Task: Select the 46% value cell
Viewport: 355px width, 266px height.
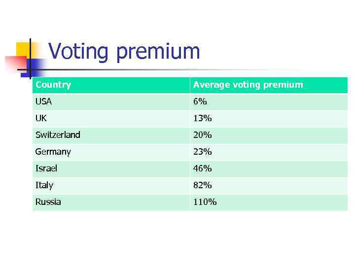Action: [x=202, y=168]
